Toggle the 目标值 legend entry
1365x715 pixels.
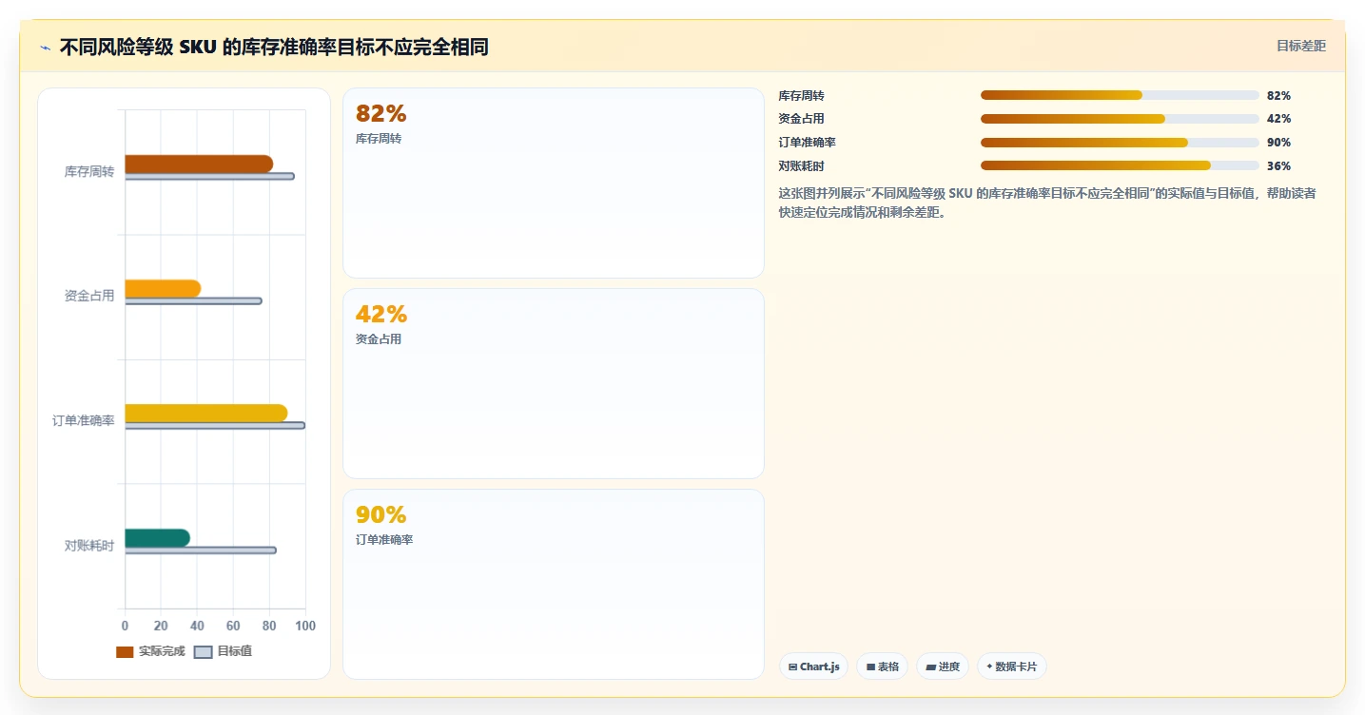coord(223,651)
